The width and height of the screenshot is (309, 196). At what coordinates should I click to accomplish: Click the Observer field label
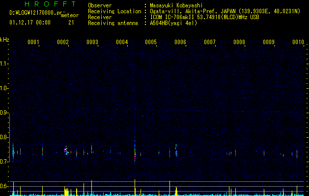(x=100, y=5)
